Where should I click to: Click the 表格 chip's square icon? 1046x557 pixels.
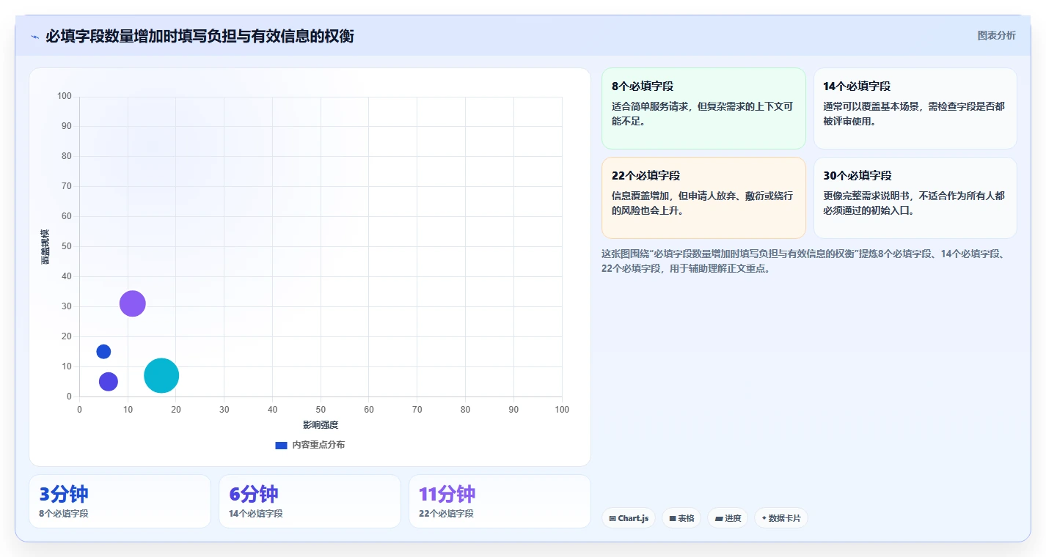673,519
